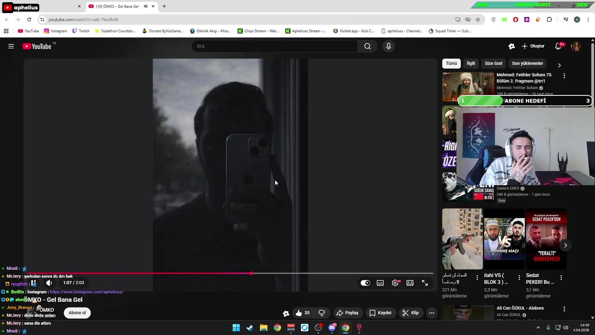Select the Son yüklenenler filter chip

(527, 63)
